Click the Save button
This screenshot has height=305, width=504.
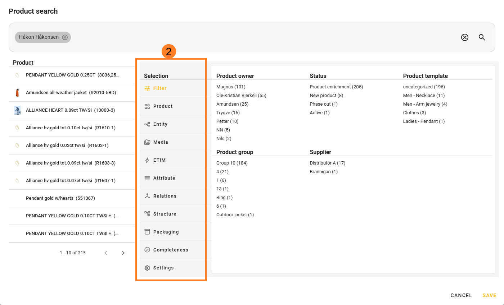point(489,295)
